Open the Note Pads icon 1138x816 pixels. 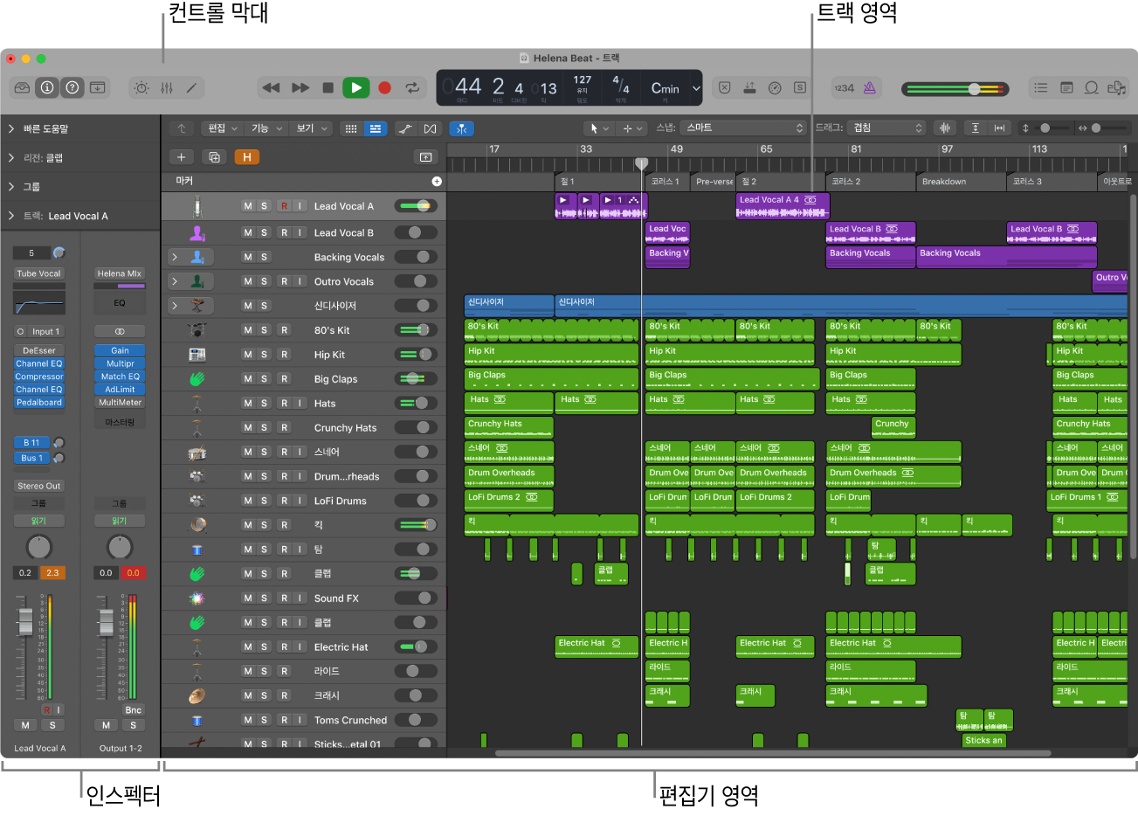pos(1066,87)
